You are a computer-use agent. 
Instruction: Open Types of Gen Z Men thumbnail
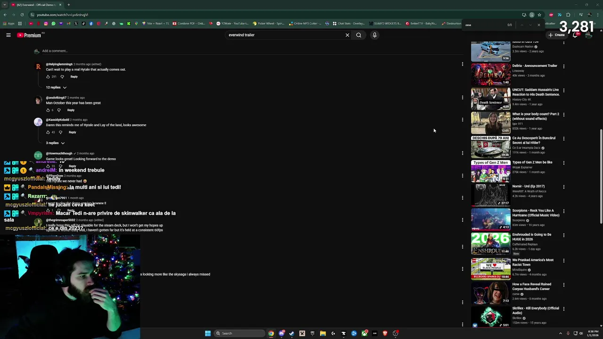tap(490, 170)
